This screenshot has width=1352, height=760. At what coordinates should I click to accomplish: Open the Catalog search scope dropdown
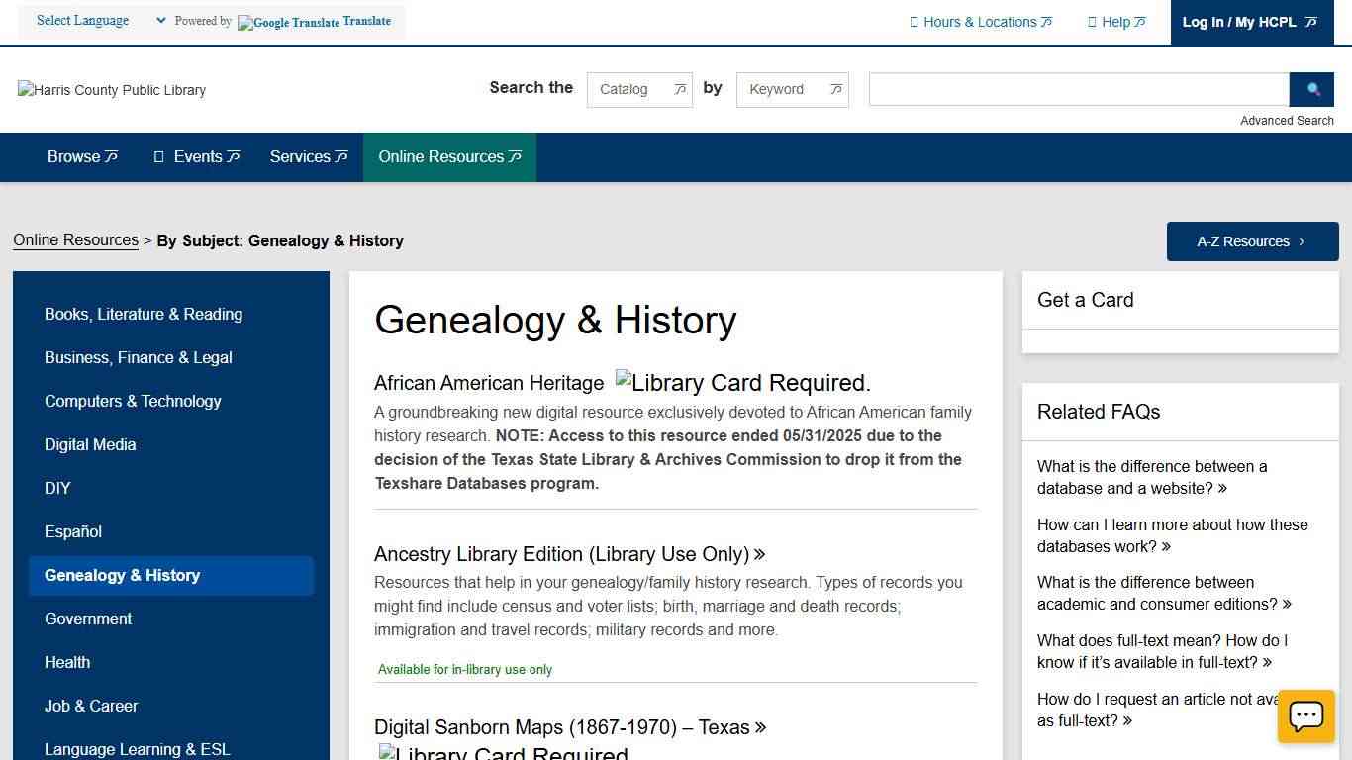pos(638,89)
